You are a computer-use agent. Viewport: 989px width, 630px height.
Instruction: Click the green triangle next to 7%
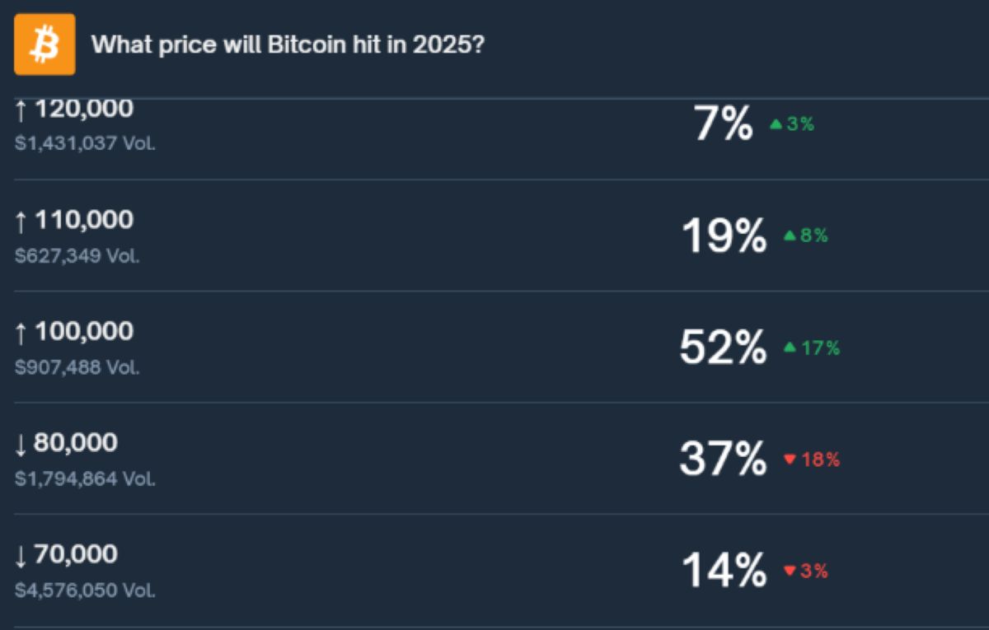coord(775,125)
